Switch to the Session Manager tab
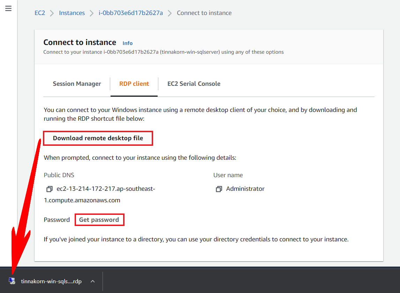400x293 pixels. tap(77, 84)
